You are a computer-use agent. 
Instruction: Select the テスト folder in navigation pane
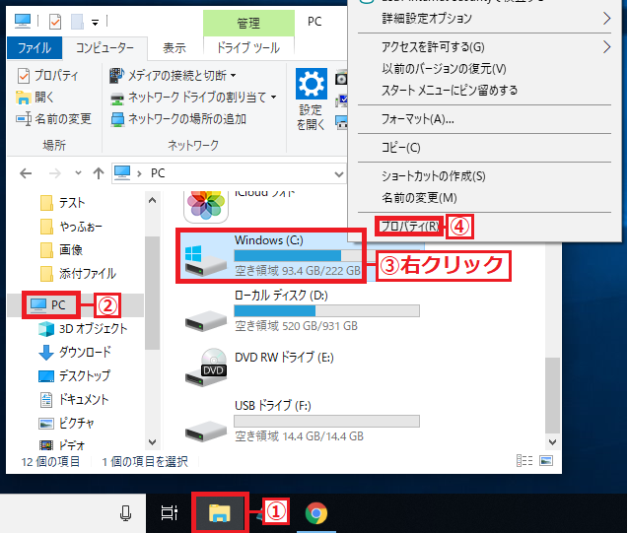63,203
